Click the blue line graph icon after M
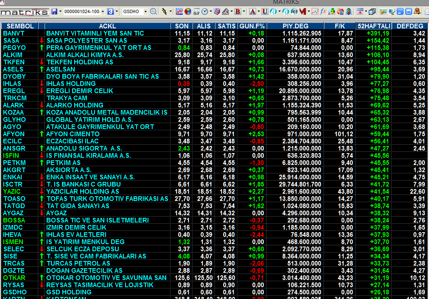 315,11
